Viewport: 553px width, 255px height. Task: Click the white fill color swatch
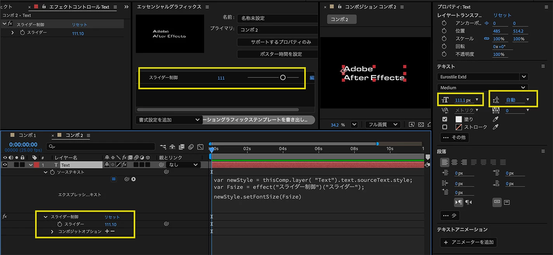point(459,119)
